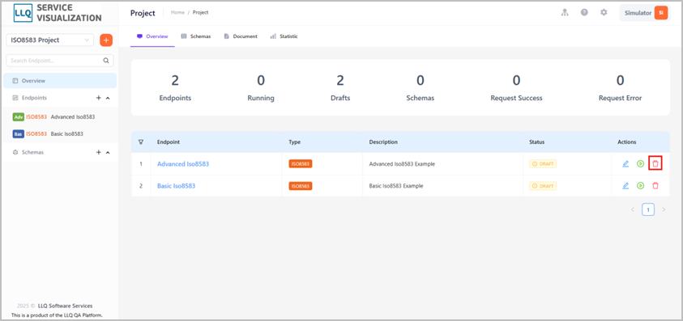Start the Basic Iso8583 endpoint

coord(640,186)
